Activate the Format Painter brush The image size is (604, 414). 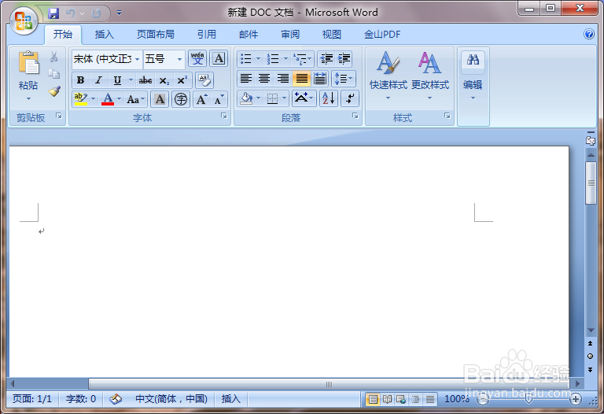click(54, 91)
